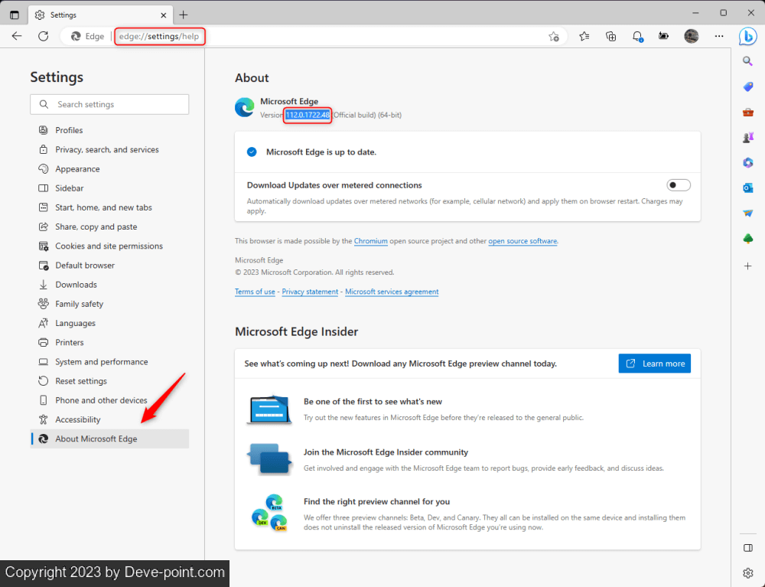Viewport: 765px width, 587px height.
Task: Open the Privacy statement link
Action: [310, 292]
